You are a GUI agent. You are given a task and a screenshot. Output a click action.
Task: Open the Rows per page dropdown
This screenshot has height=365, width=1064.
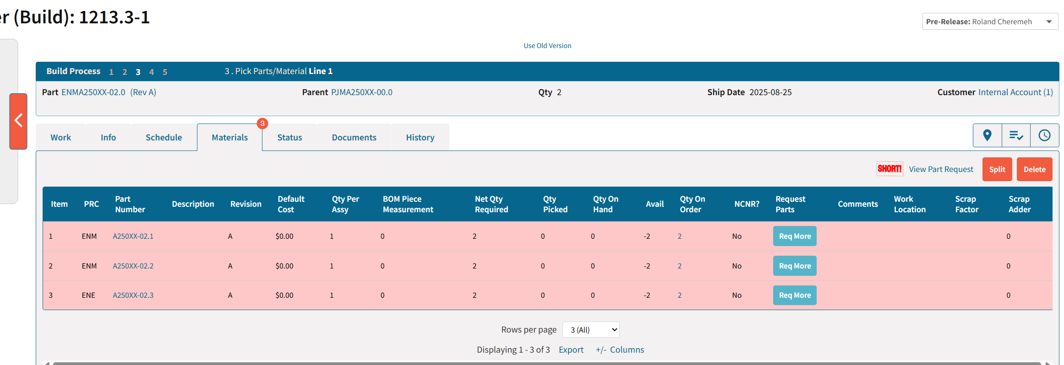[x=591, y=330]
